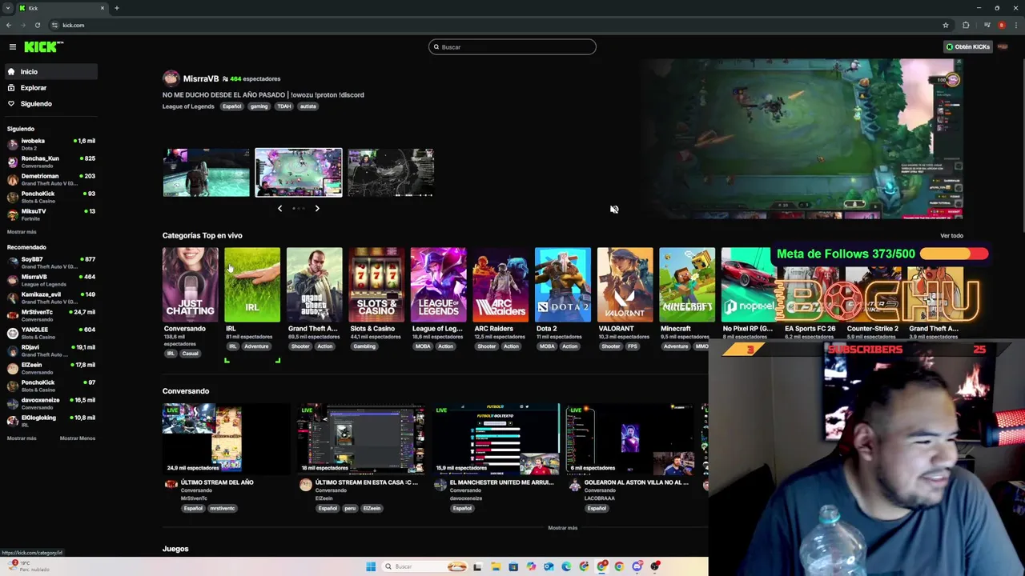Open the VALORANT category card

pyautogui.click(x=625, y=285)
